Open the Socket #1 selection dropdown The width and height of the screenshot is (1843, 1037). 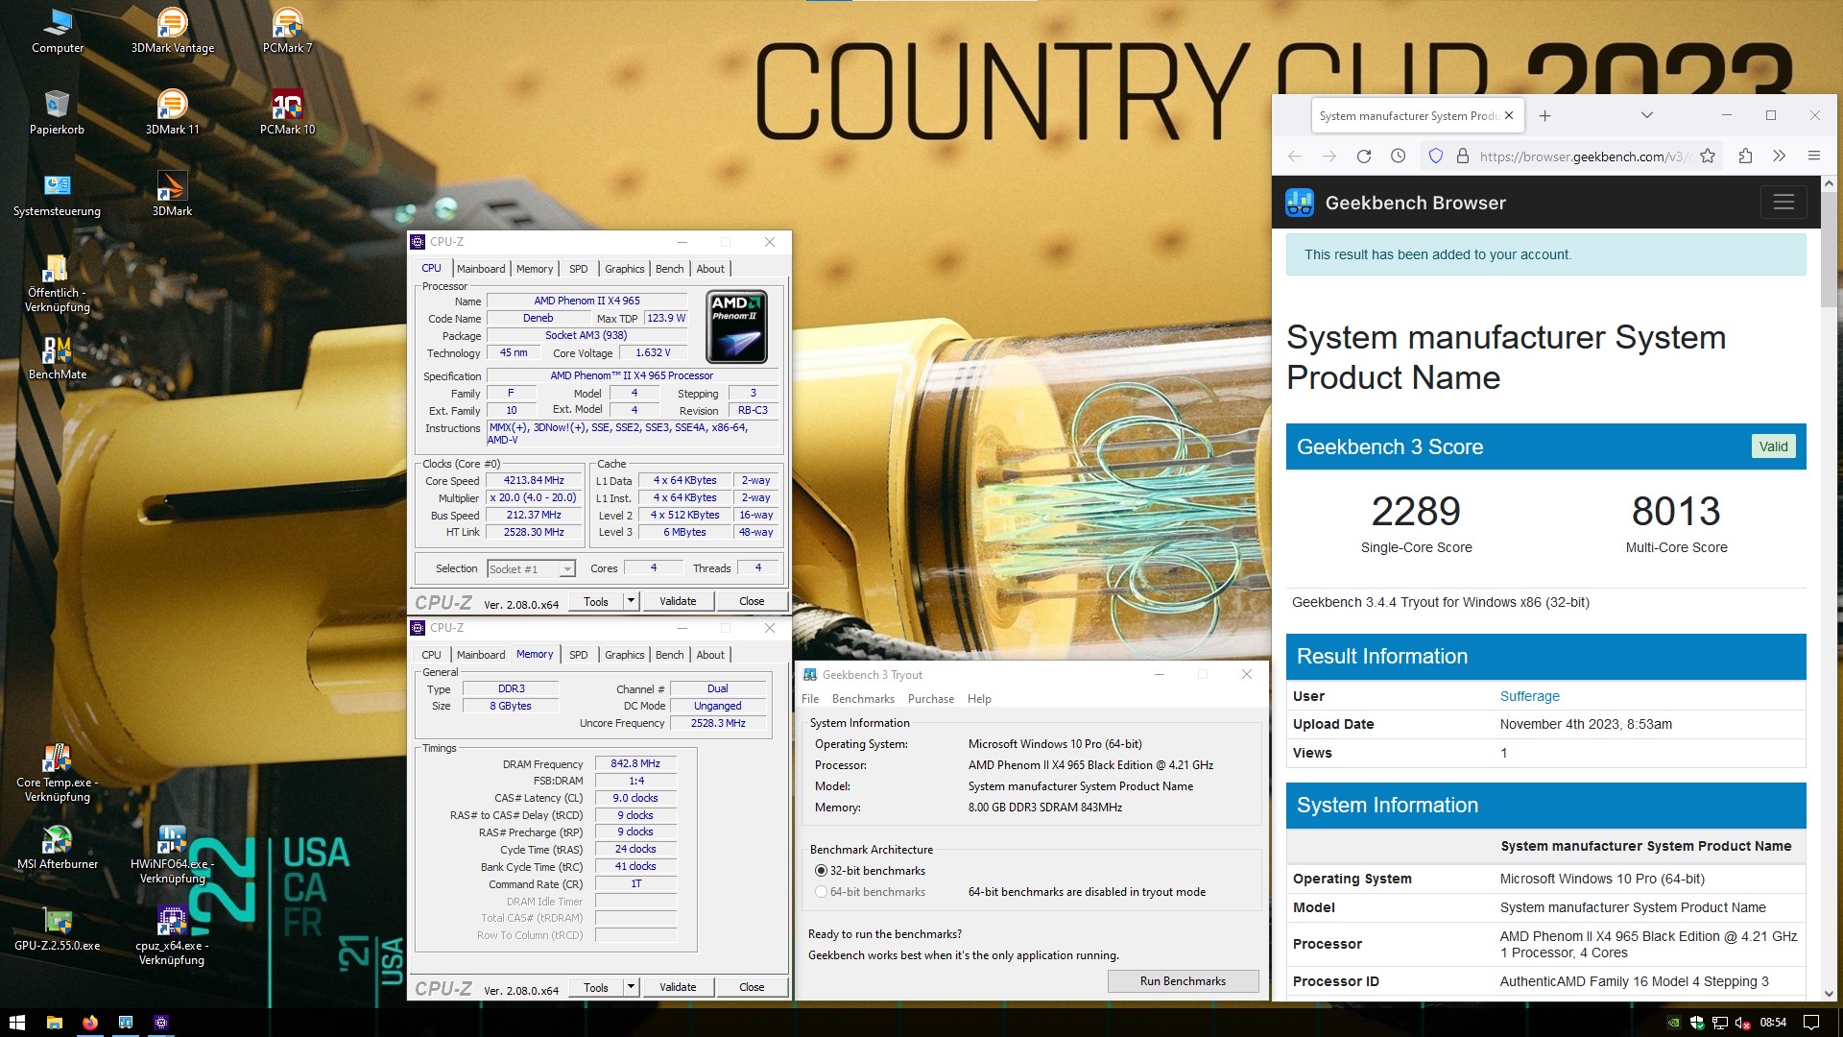point(531,569)
